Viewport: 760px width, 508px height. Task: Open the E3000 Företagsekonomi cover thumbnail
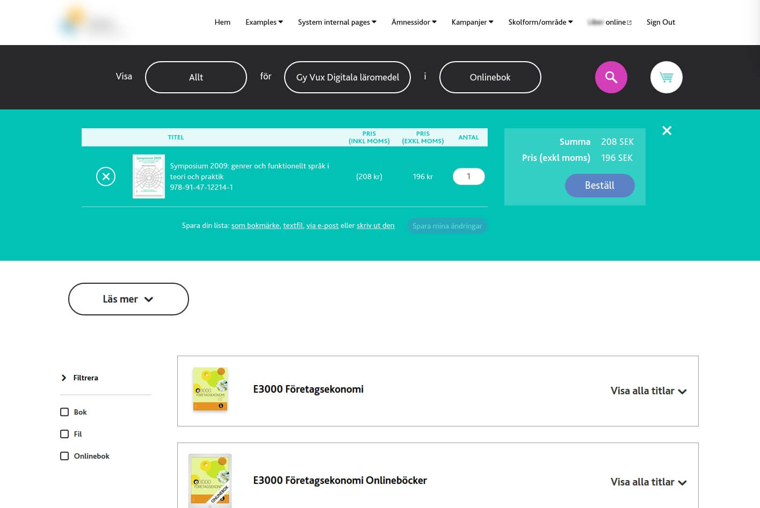(210, 389)
